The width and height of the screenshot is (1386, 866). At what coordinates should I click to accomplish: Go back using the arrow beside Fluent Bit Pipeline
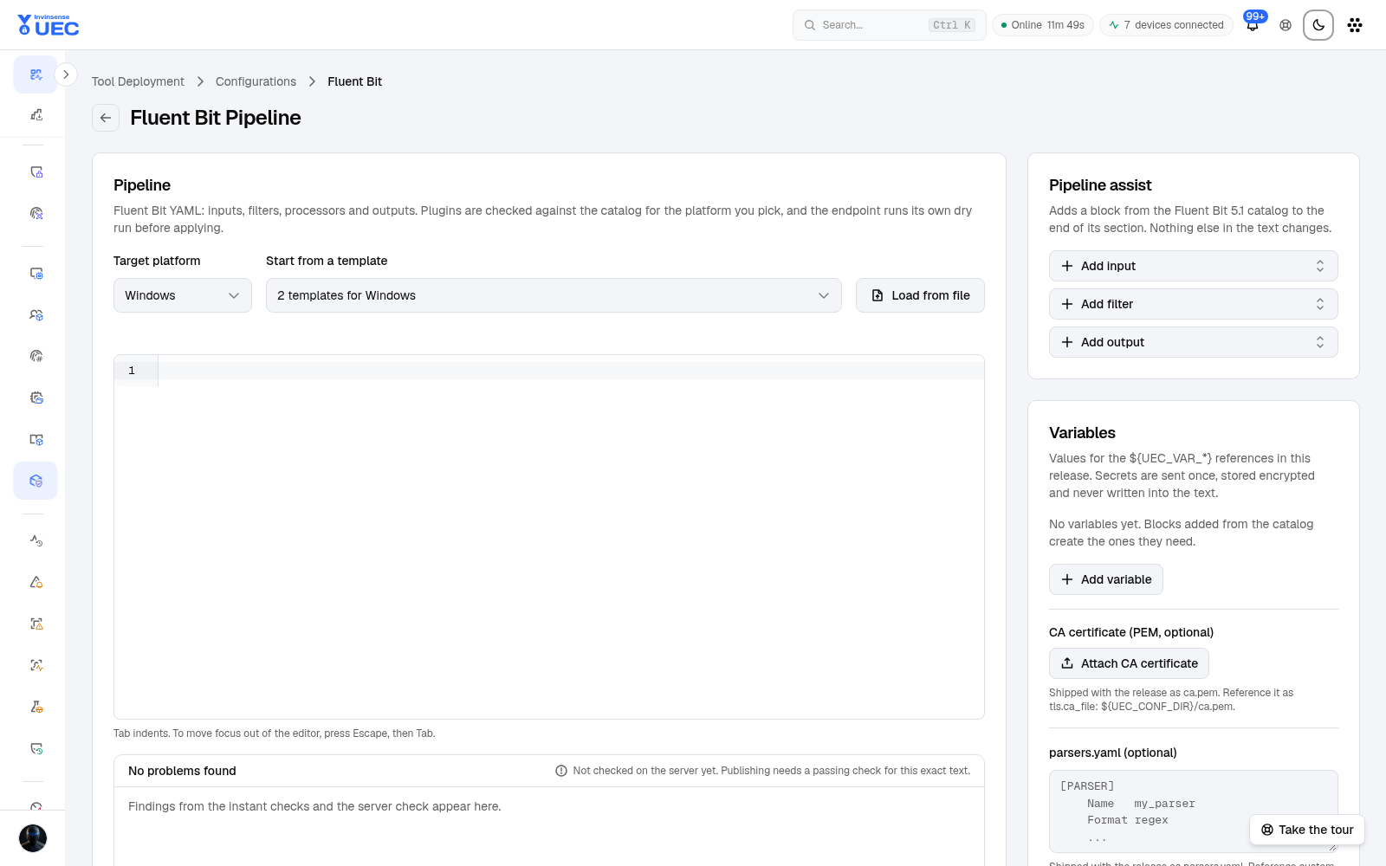point(106,118)
